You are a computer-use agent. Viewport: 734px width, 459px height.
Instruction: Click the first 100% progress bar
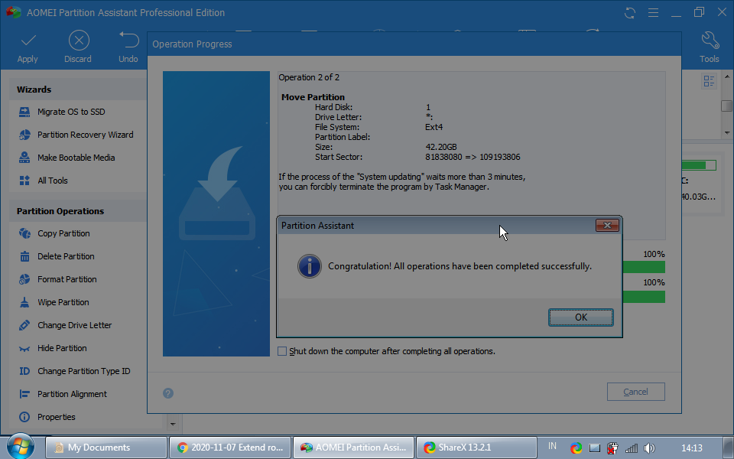tap(644, 267)
